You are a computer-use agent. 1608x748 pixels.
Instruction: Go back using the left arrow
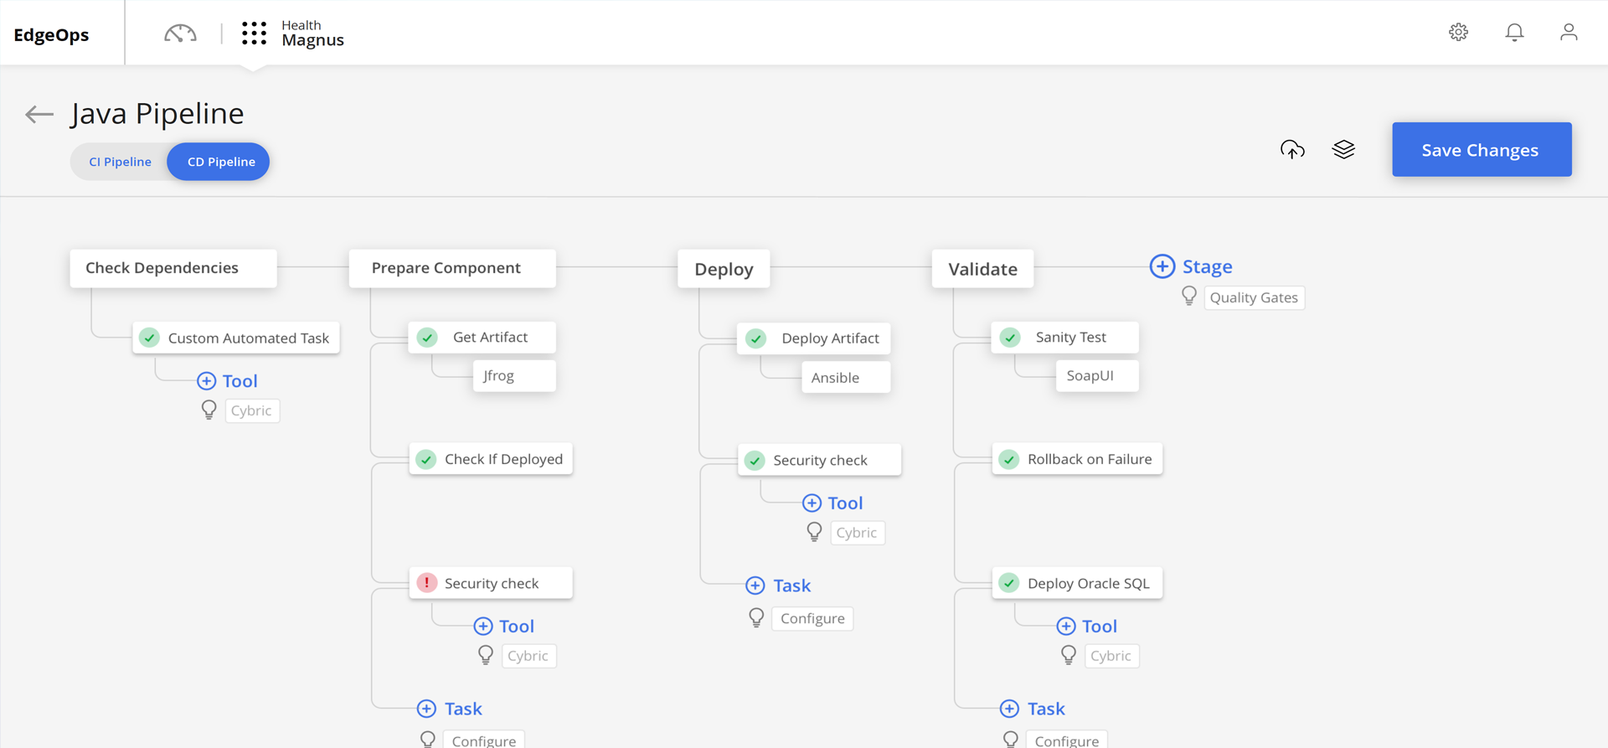[x=39, y=114]
